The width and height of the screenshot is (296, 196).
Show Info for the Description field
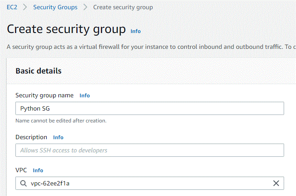click(x=58, y=137)
